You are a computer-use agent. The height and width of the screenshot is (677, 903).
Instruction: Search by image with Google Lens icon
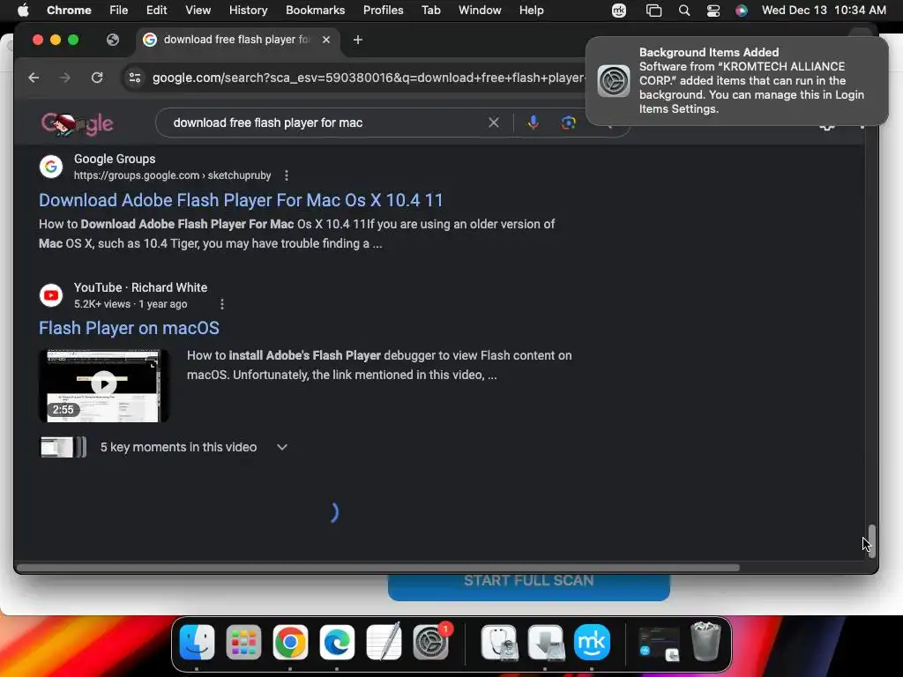(569, 123)
